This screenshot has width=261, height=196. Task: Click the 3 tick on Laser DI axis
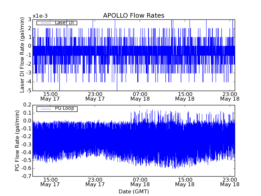click(x=29, y=20)
